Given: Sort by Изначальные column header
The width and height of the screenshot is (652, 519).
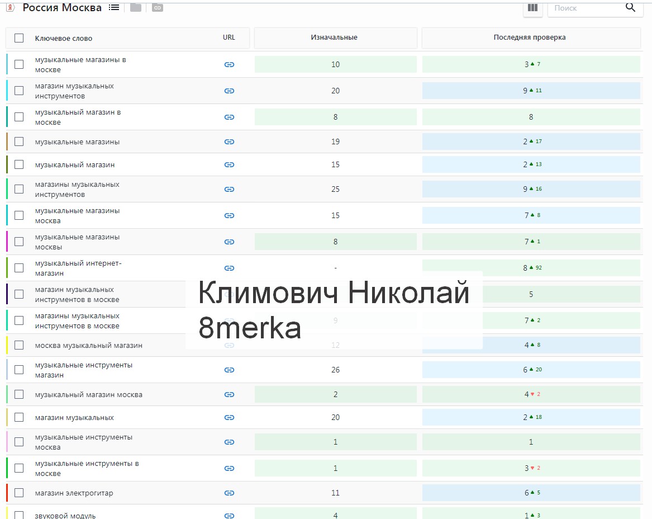Looking at the screenshot, I should tap(334, 37).
